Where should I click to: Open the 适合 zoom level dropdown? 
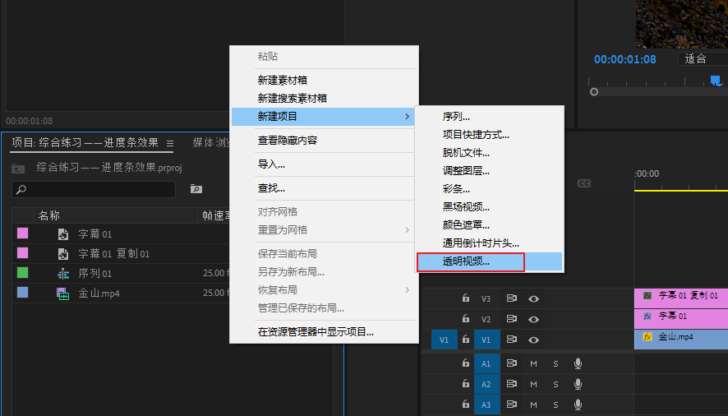coord(702,58)
